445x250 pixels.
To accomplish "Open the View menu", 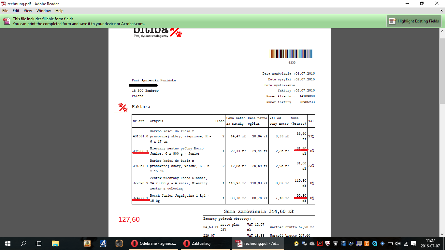I will pyautogui.click(x=28, y=11).
